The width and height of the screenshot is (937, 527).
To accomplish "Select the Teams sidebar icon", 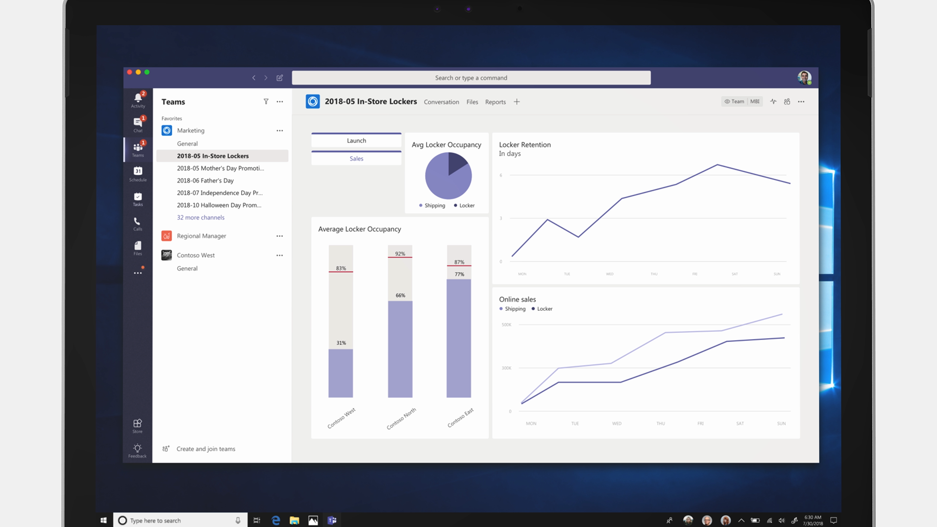I will [138, 149].
